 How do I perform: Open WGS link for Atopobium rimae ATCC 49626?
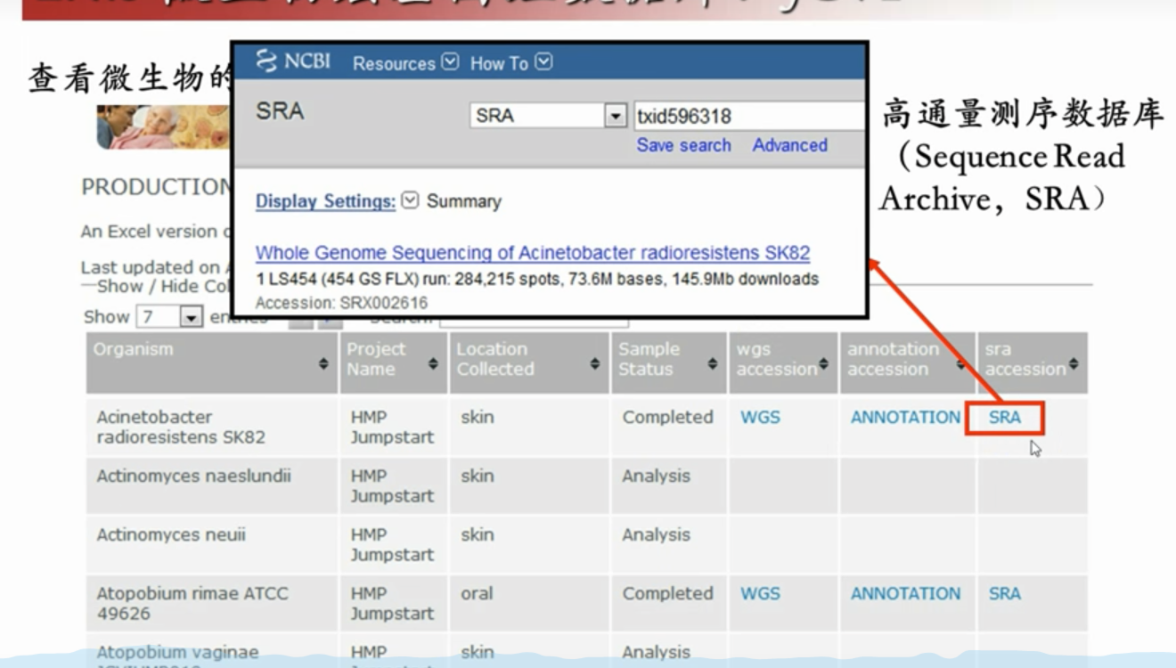[760, 593]
